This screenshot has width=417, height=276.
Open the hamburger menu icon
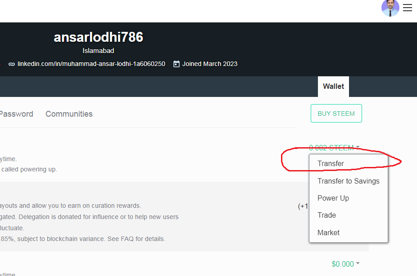pyautogui.click(x=408, y=8)
